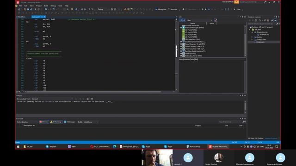Click the ATmega16A device button
Viewport: 296px width, 166px height.
(161, 9)
